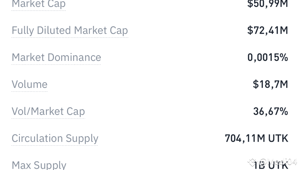Click the Circulation Supply label
This screenshot has width=300, height=170.
coord(55,138)
